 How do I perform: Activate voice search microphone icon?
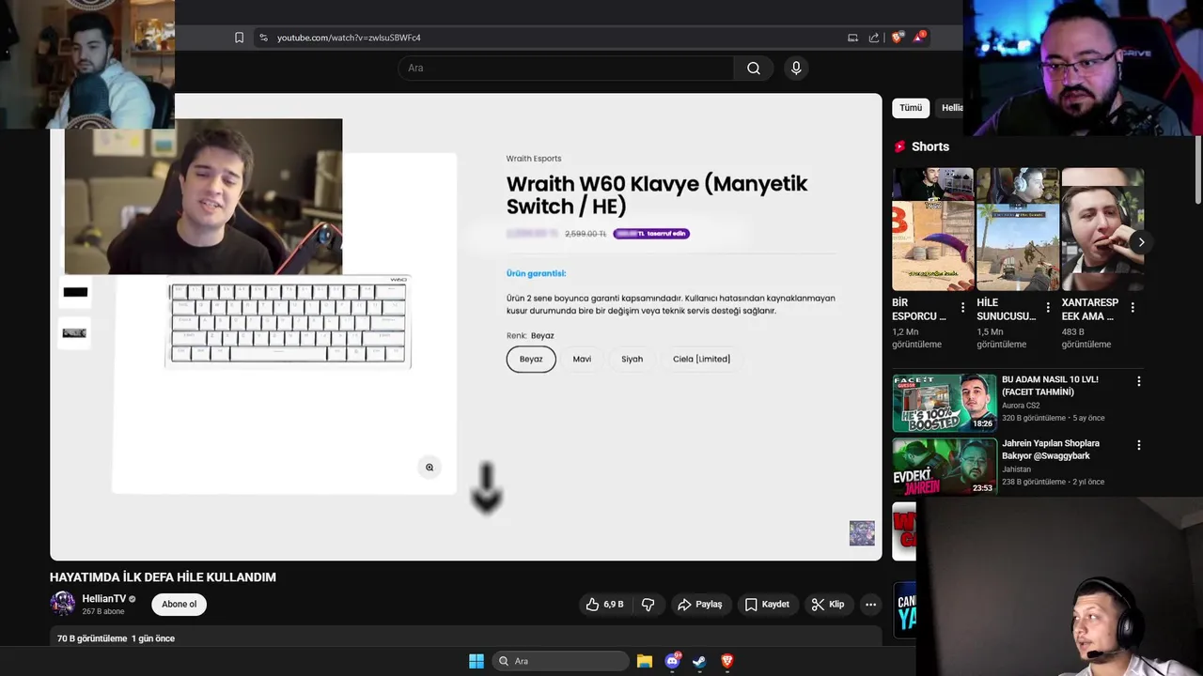(x=796, y=68)
